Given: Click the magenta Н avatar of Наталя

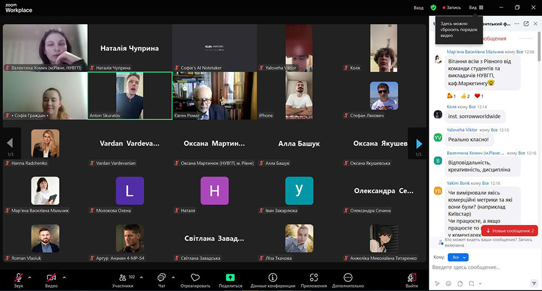Looking at the screenshot, I should [215, 191].
